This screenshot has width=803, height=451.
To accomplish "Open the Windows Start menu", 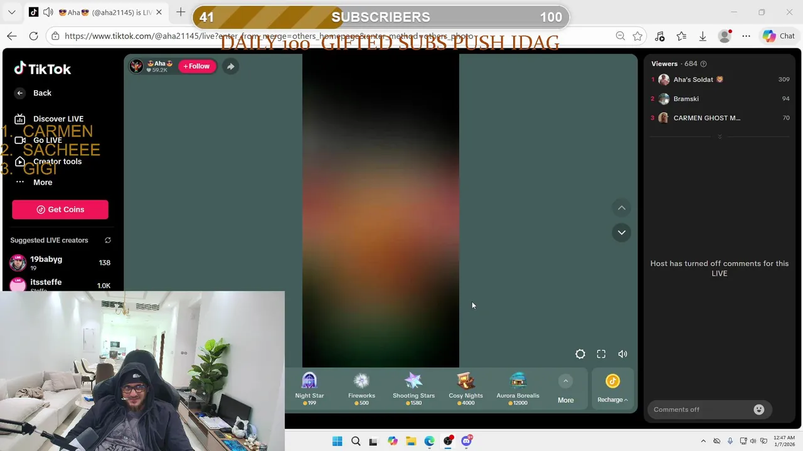I will (337, 441).
